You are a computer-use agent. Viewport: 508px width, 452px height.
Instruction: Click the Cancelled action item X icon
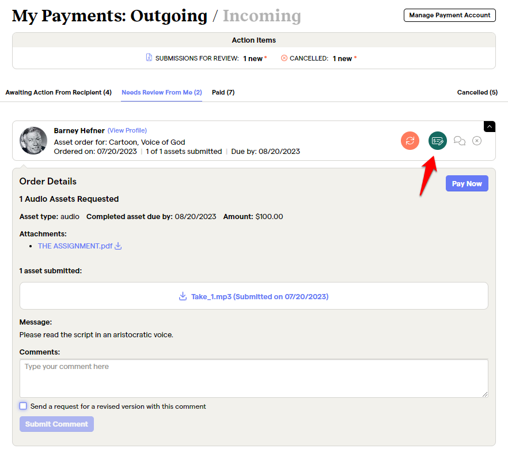(284, 58)
